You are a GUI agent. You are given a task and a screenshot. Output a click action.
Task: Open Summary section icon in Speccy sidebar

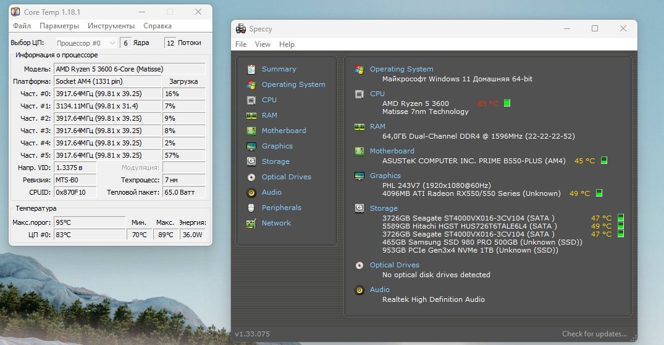point(251,69)
